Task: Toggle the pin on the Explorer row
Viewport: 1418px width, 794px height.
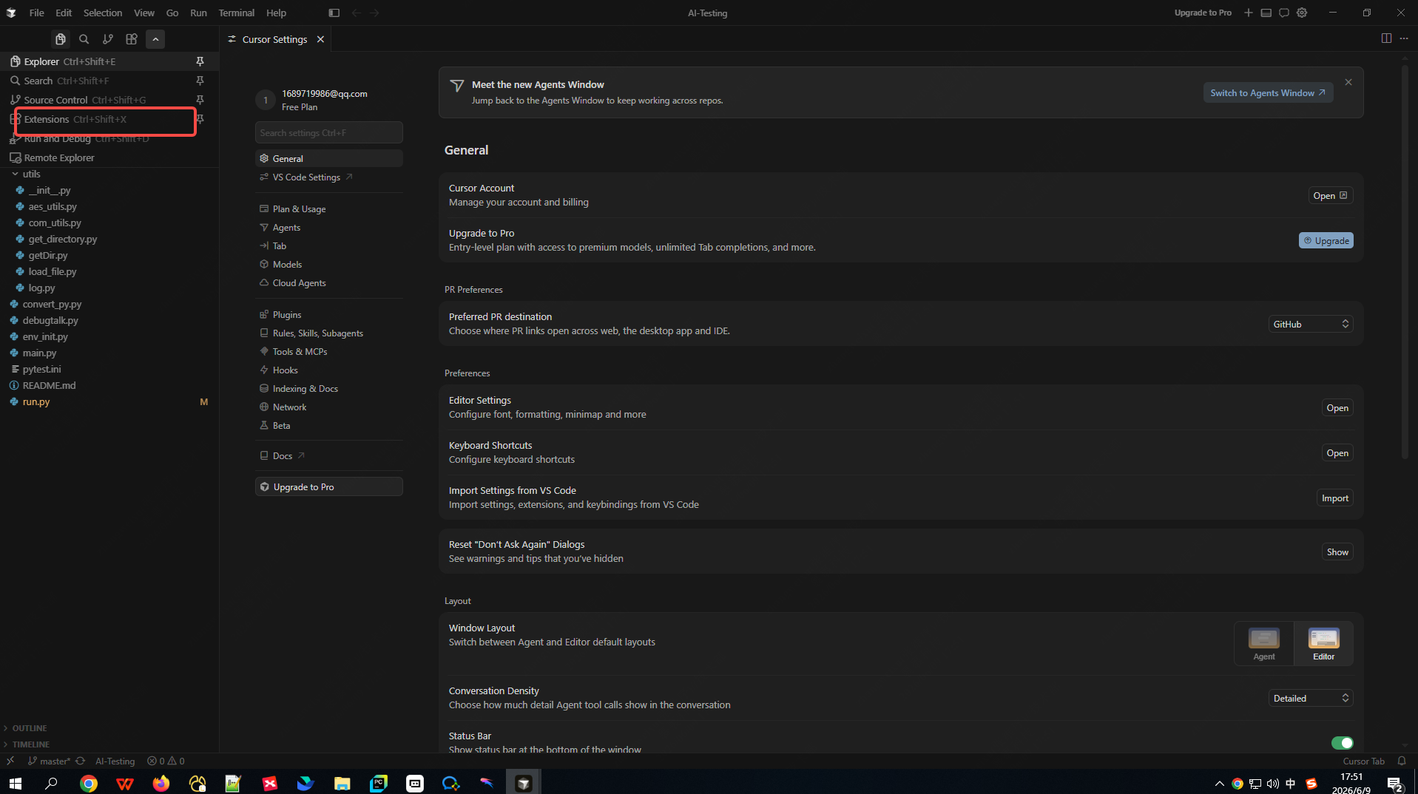Action: tap(200, 61)
